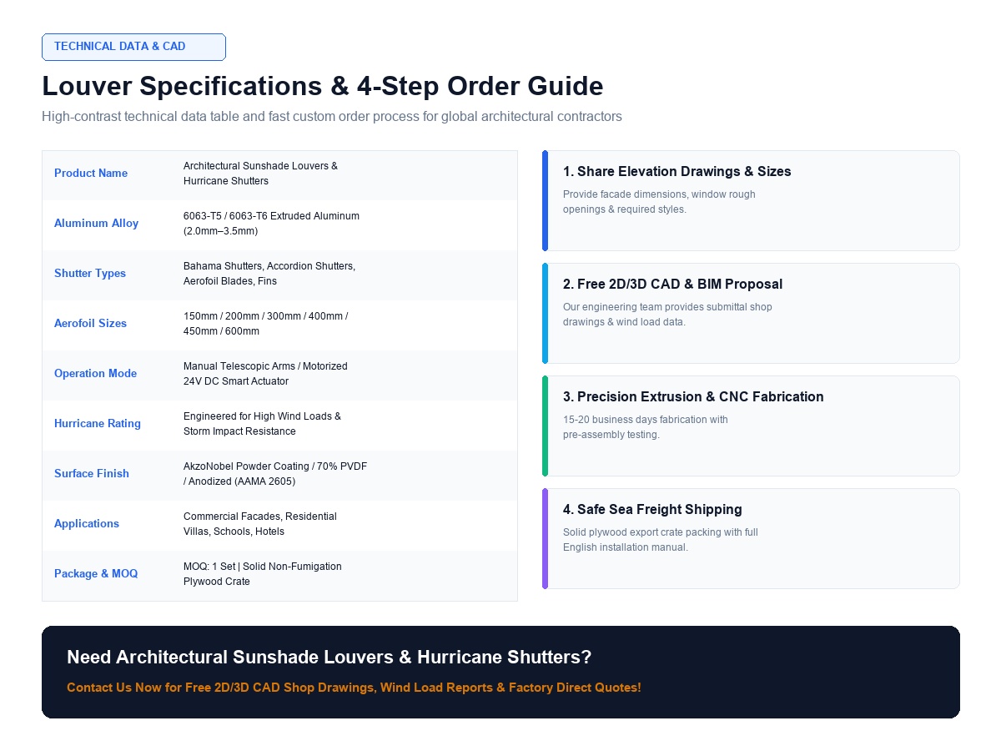
Task: Click the Package & MOQ row label
Action: [x=96, y=574]
